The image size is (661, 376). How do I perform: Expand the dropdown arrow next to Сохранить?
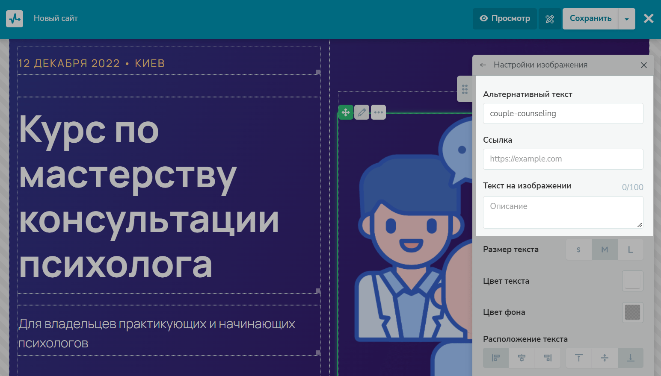(x=627, y=19)
